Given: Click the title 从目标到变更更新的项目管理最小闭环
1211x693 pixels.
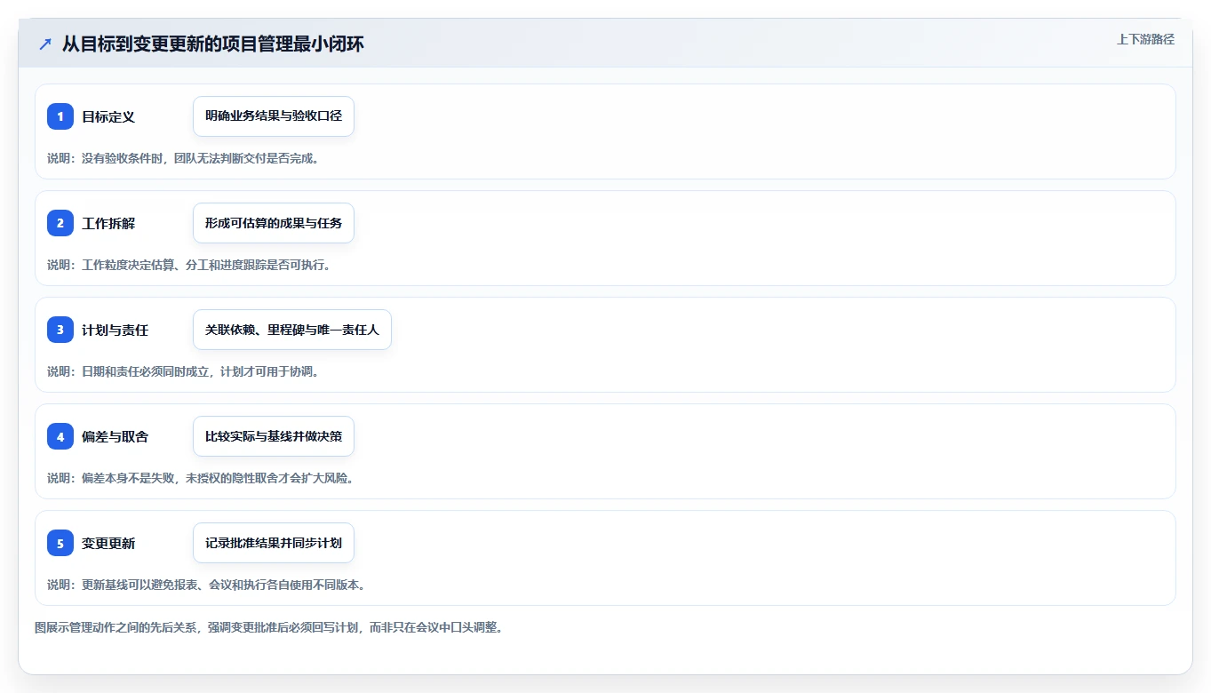Looking at the screenshot, I should pyautogui.click(x=213, y=44).
